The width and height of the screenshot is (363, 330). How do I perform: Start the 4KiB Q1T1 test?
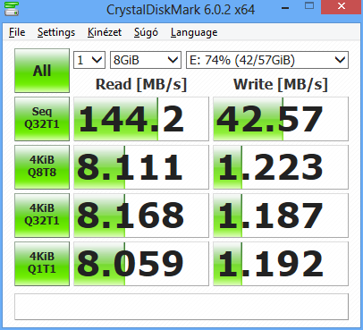(42, 264)
